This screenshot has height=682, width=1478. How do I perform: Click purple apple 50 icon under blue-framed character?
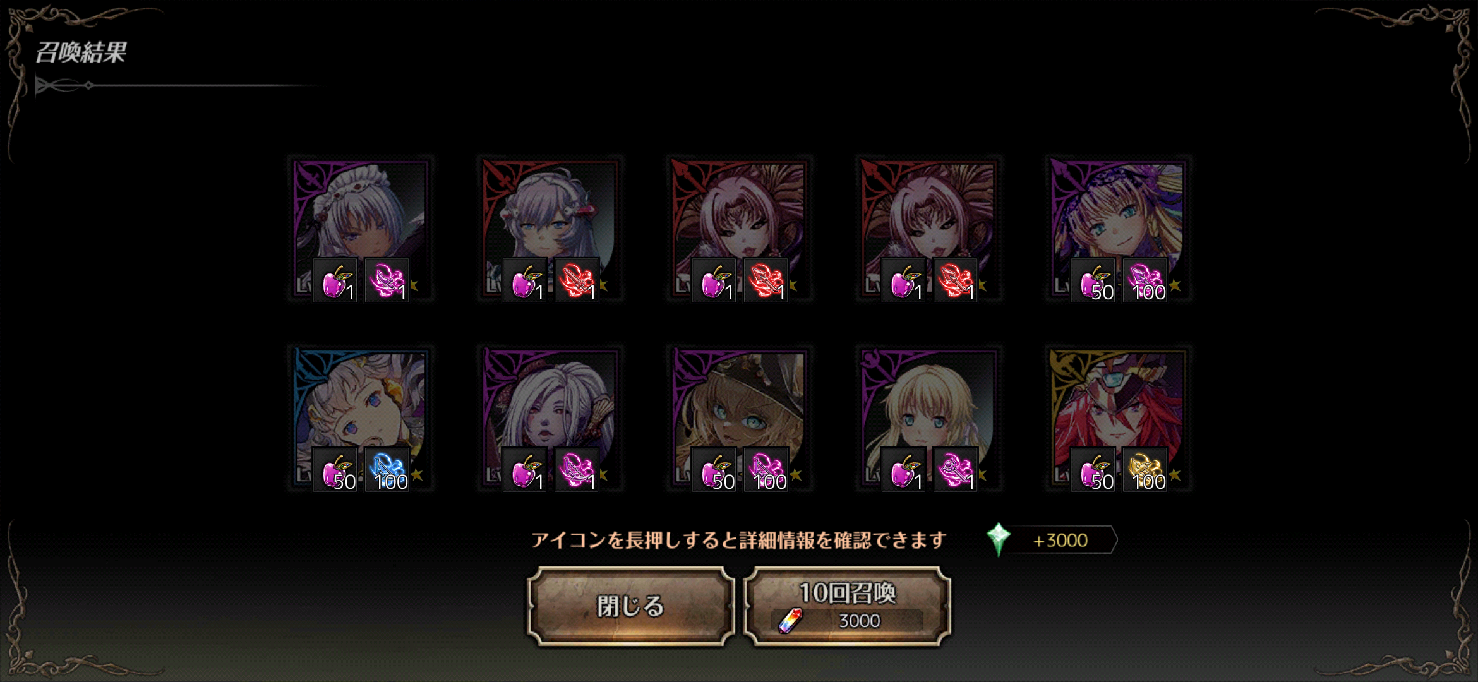(335, 469)
